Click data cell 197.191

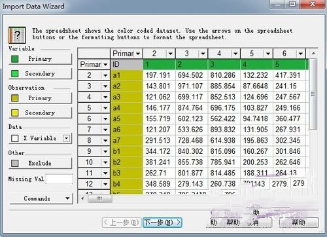coord(159,75)
